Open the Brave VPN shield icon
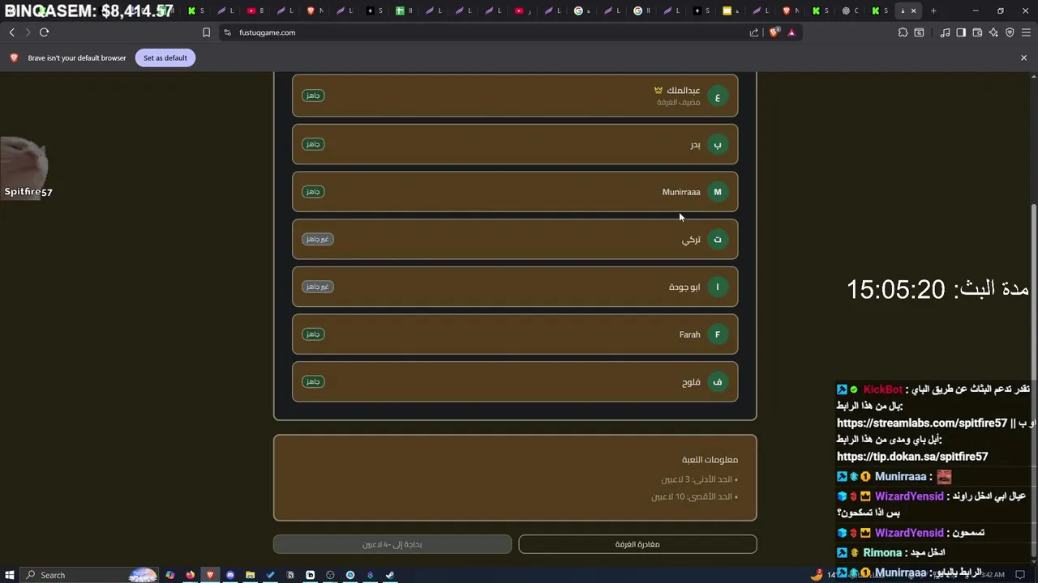1038x583 pixels. 1010,32
